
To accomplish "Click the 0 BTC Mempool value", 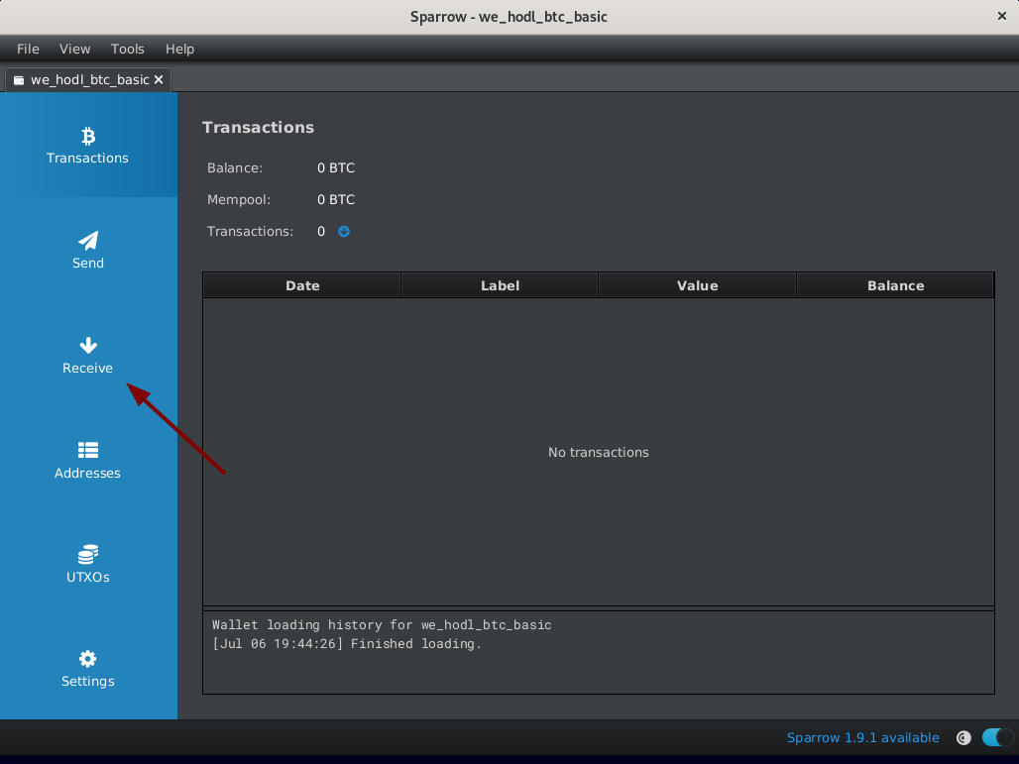I will (x=336, y=199).
